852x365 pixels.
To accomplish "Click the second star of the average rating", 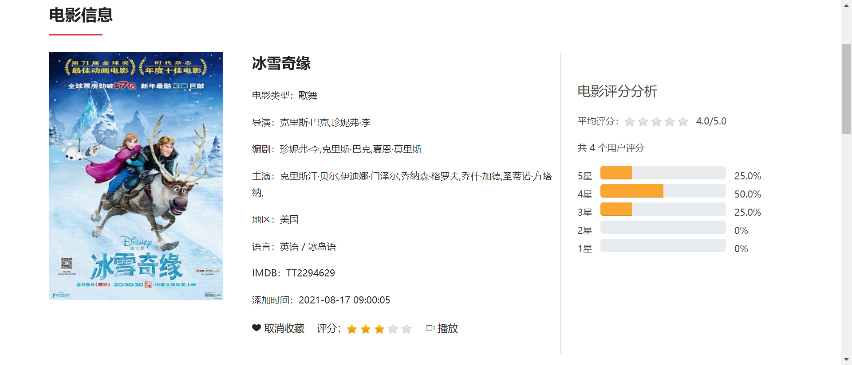I will [x=643, y=121].
